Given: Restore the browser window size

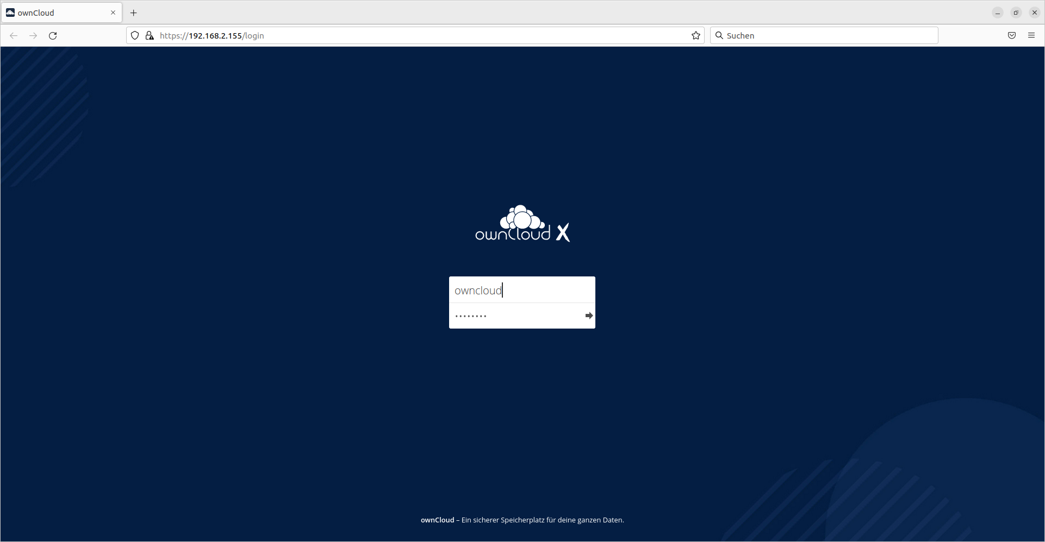Looking at the screenshot, I should pos(1016,12).
